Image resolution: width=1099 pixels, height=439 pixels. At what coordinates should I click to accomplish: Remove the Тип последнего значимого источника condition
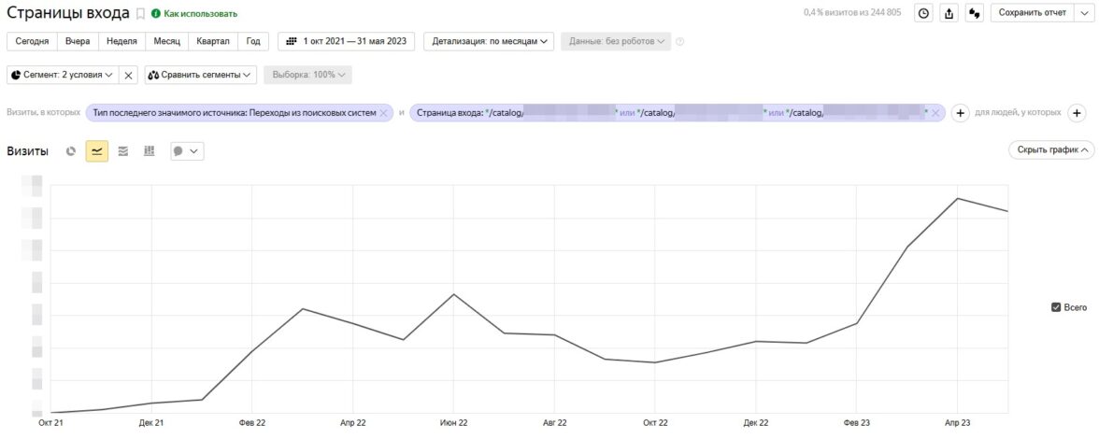383,113
